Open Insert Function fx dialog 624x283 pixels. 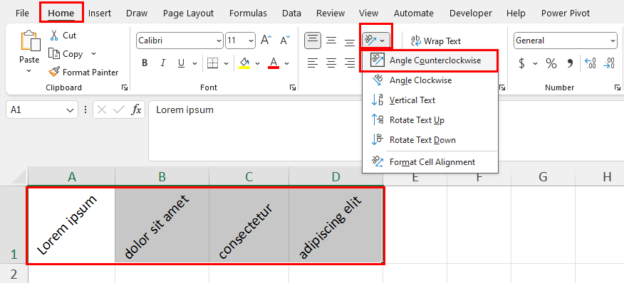(137, 110)
